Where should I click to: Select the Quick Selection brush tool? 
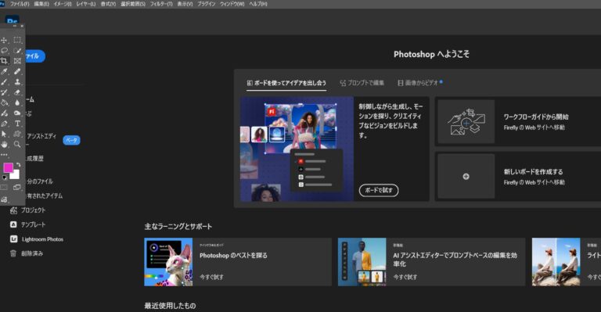(x=17, y=50)
